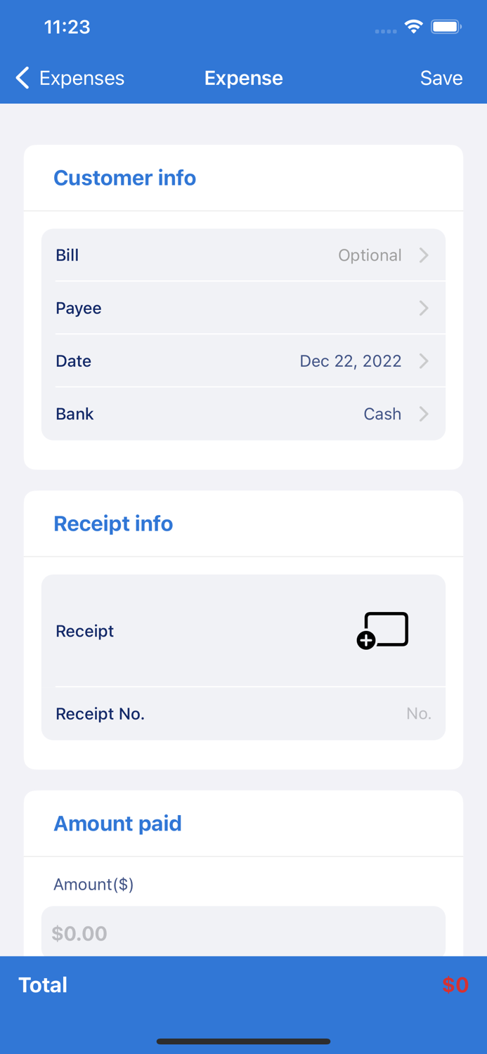
Task: Tap the home indicator bar
Action: [243, 1041]
